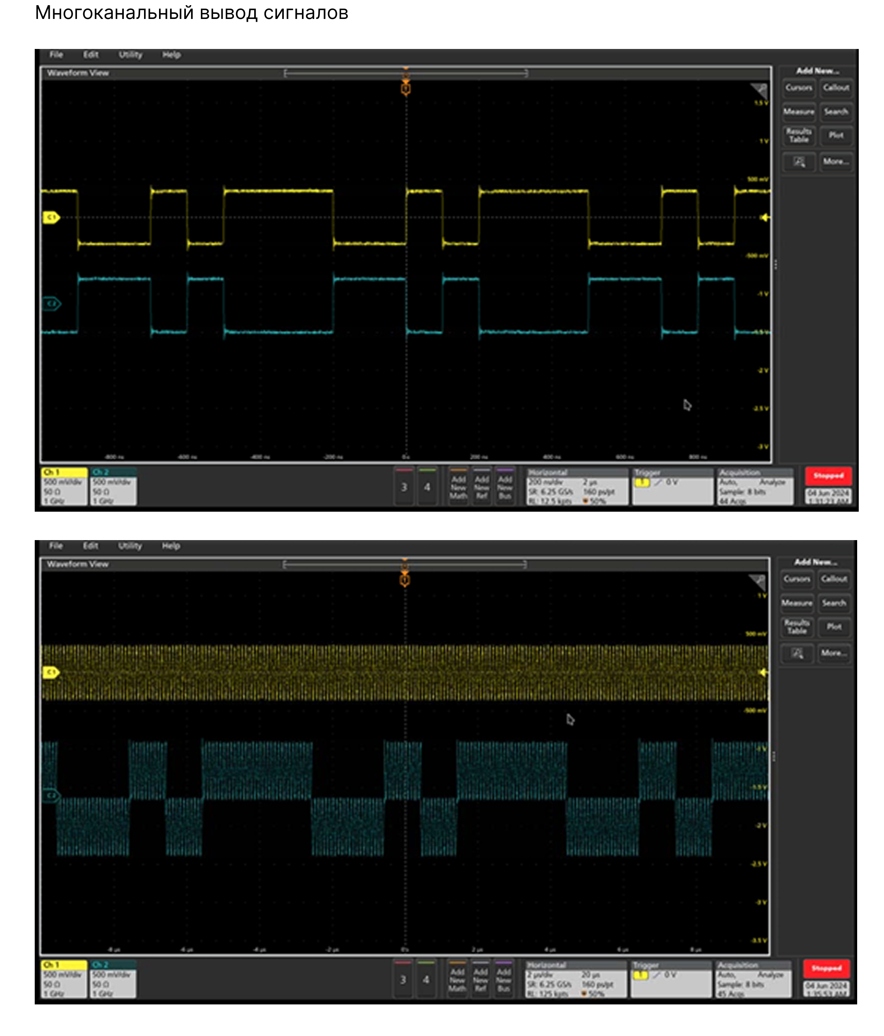
Task: Click Callout button in first oscilloscope screenshot
Action: pyautogui.click(x=836, y=88)
